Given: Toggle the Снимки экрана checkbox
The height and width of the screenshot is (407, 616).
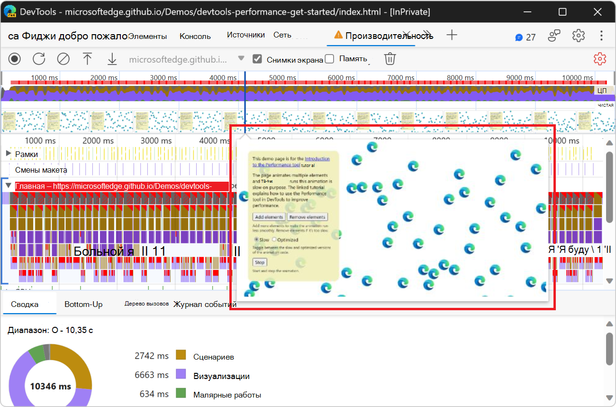Looking at the screenshot, I should [257, 59].
